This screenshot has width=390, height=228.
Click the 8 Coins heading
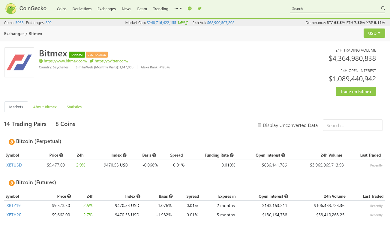point(65,124)
